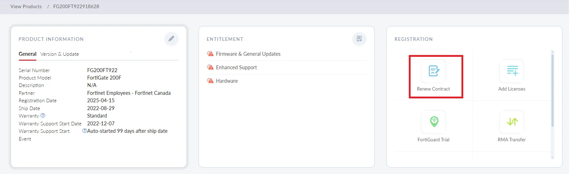Click help icon next to Warranty Support Start Event

pyautogui.click(x=85, y=131)
